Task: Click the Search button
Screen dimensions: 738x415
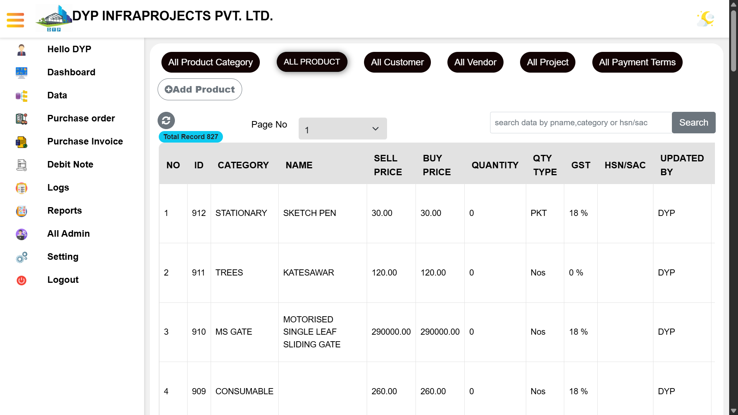Action: [694, 123]
